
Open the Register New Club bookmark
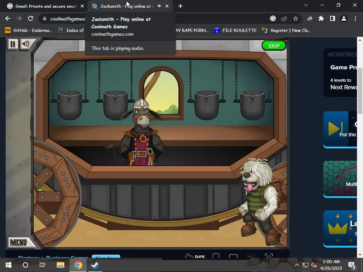click(x=286, y=30)
